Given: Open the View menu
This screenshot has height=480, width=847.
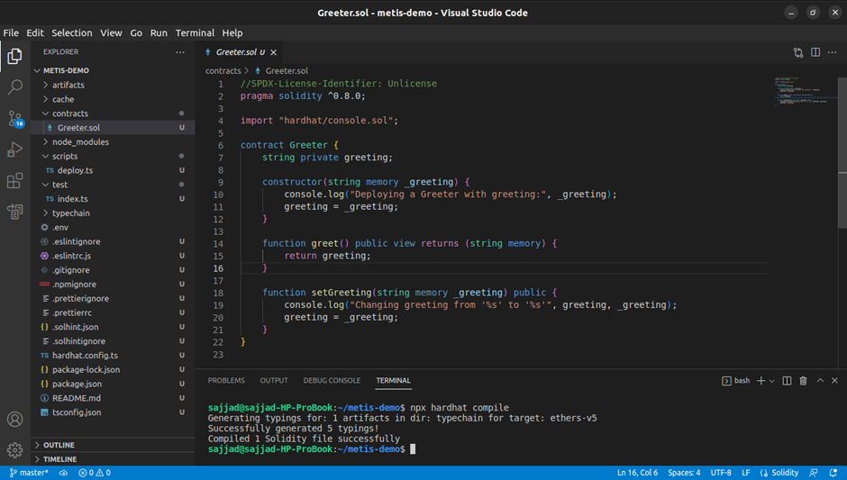Looking at the screenshot, I should point(111,33).
